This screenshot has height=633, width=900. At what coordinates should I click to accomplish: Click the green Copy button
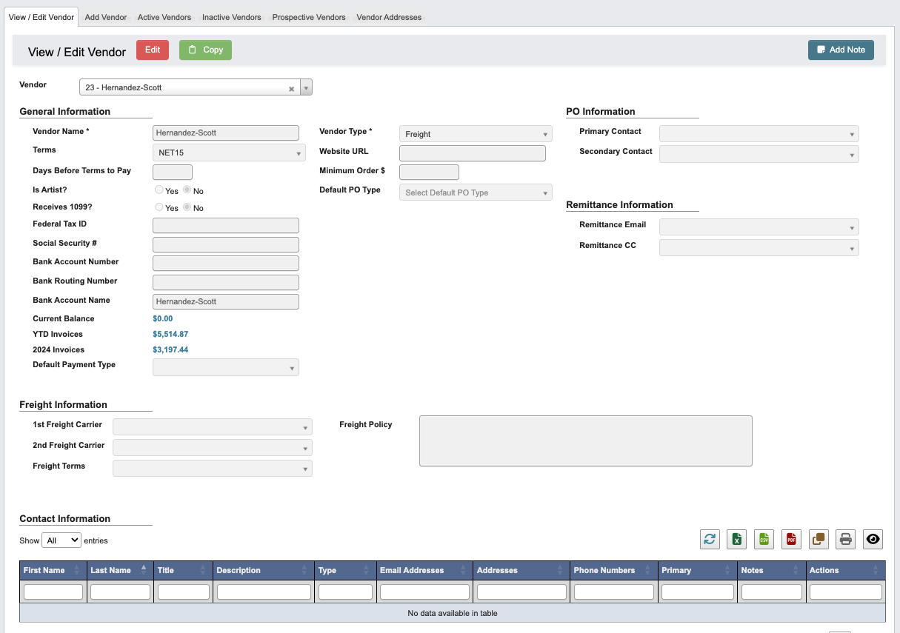[205, 50]
